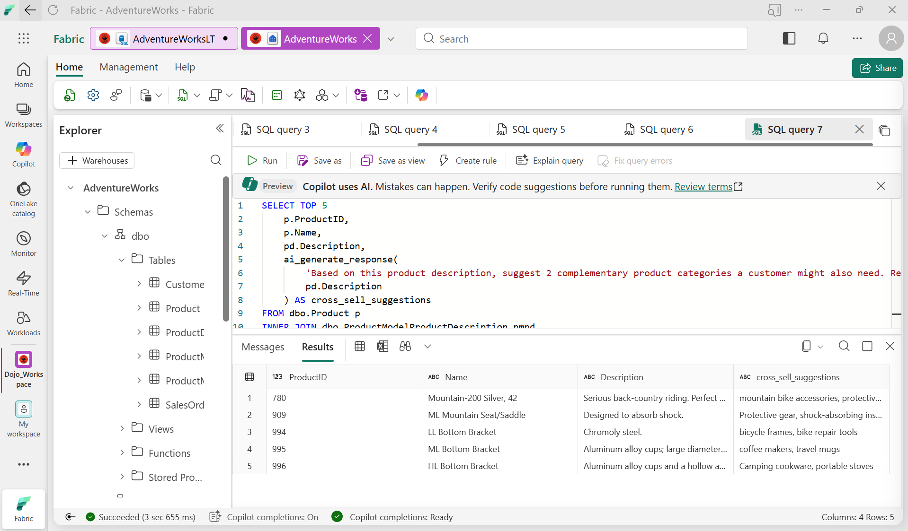Switch to the Messages tab
The height and width of the screenshot is (531, 908).
click(x=263, y=347)
